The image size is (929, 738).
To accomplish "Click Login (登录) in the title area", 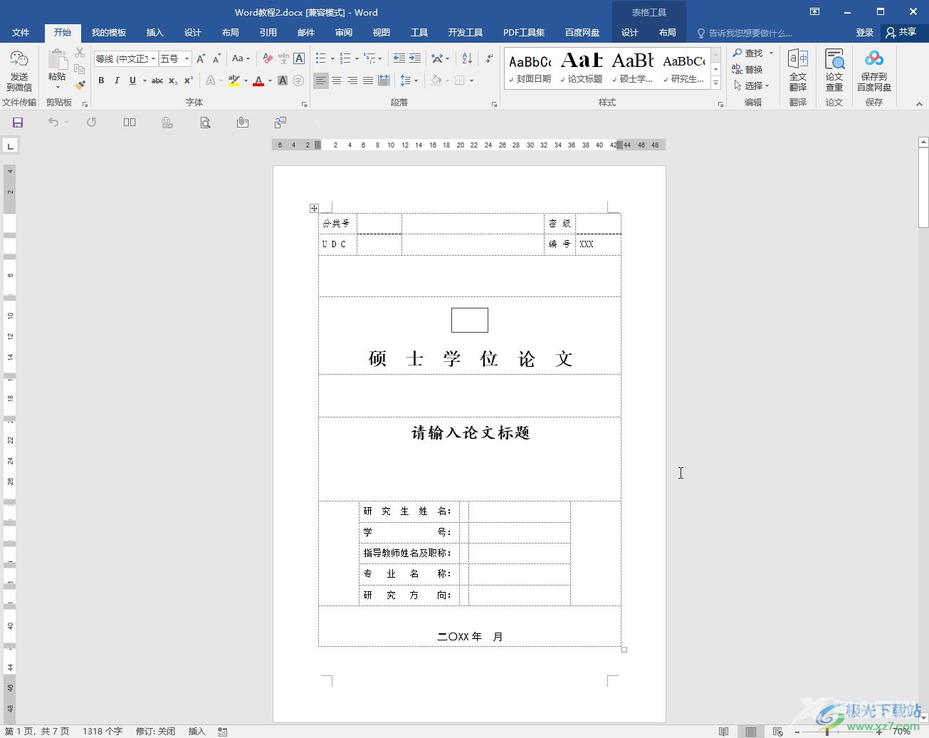I will point(864,33).
